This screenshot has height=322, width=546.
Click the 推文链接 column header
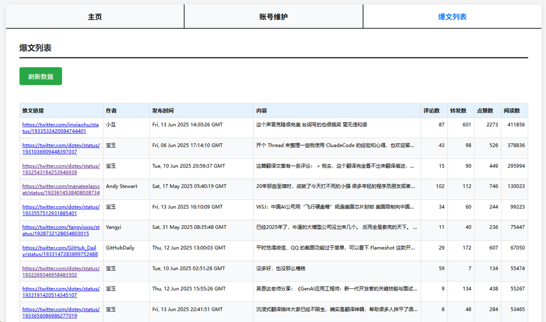point(61,110)
